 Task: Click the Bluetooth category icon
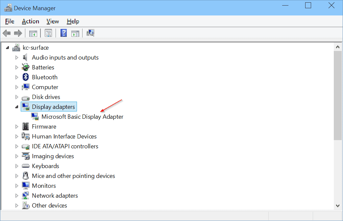(26, 77)
